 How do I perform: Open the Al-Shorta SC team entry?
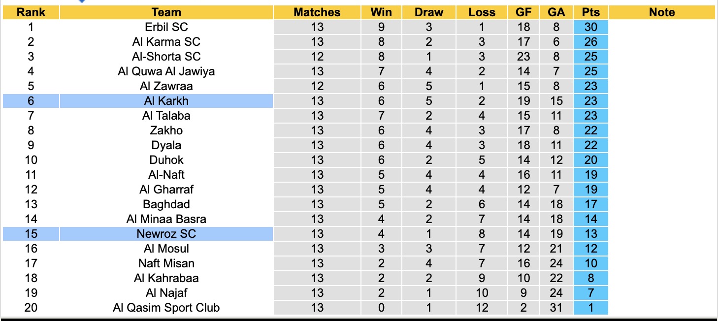tap(166, 57)
